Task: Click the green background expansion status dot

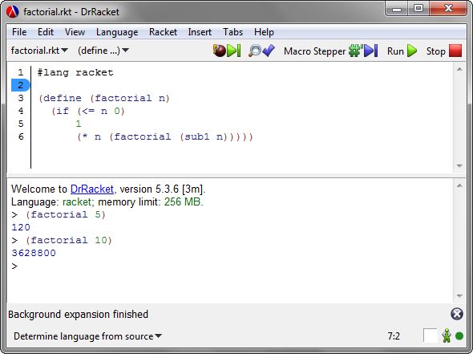Action: (x=459, y=336)
